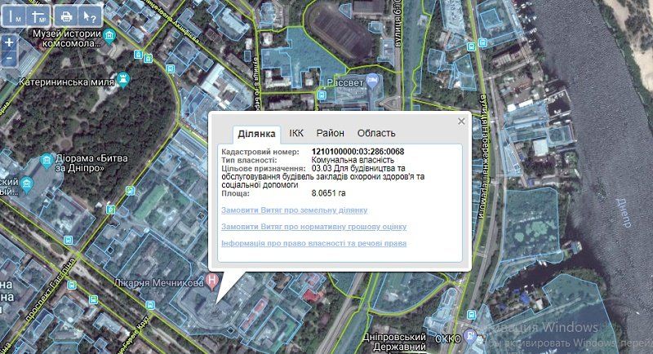Image resolution: width=653 pixels, height=354 pixels.
Task: Switch to the Ділянка tab
Action: [x=257, y=134]
